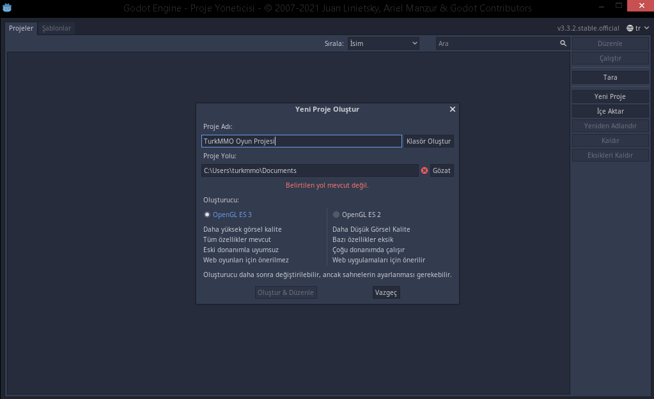This screenshot has height=399, width=654.
Task: Click the 'Web uygulamaları için önerilir' text
Action: click(378, 260)
